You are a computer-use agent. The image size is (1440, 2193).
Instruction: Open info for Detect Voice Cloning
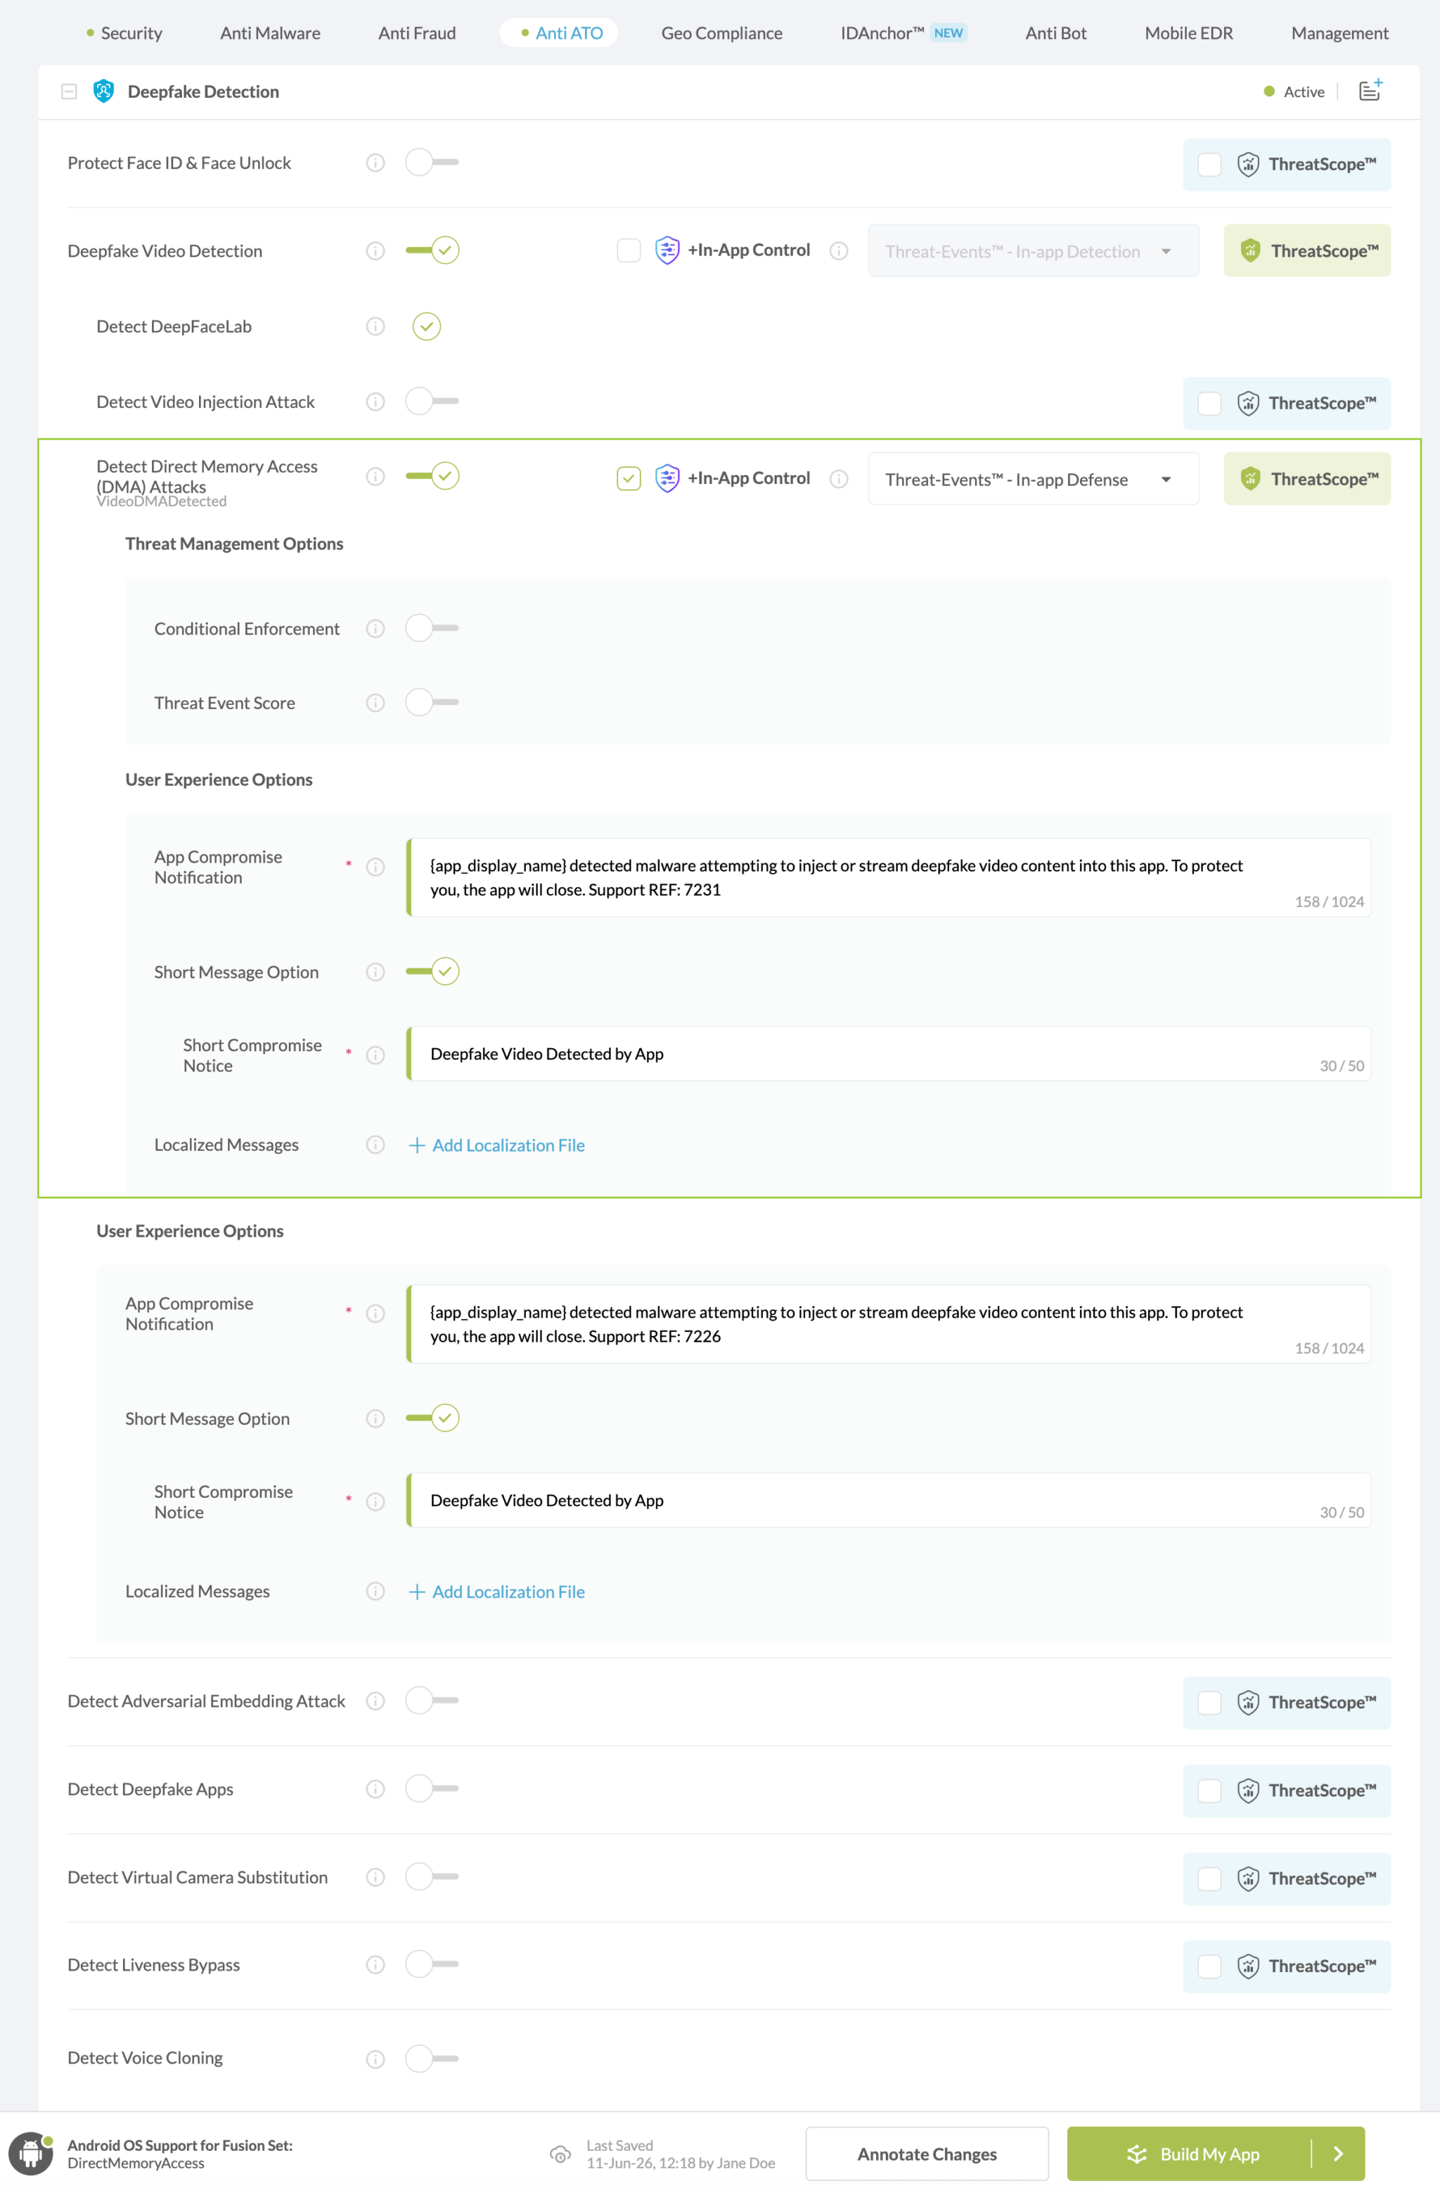click(x=375, y=2059)
